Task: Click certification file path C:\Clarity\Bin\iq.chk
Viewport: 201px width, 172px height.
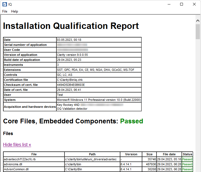Action: coord(70,80)
